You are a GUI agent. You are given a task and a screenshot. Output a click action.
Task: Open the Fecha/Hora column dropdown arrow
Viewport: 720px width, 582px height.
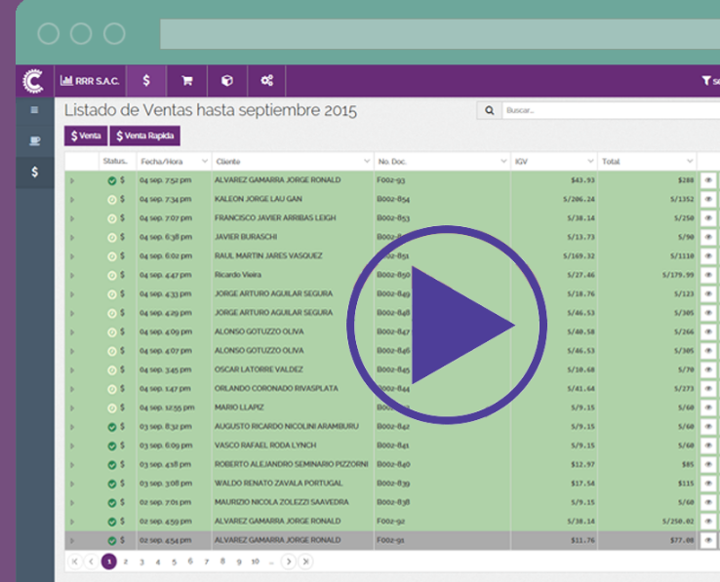click(x=205, y=161)
